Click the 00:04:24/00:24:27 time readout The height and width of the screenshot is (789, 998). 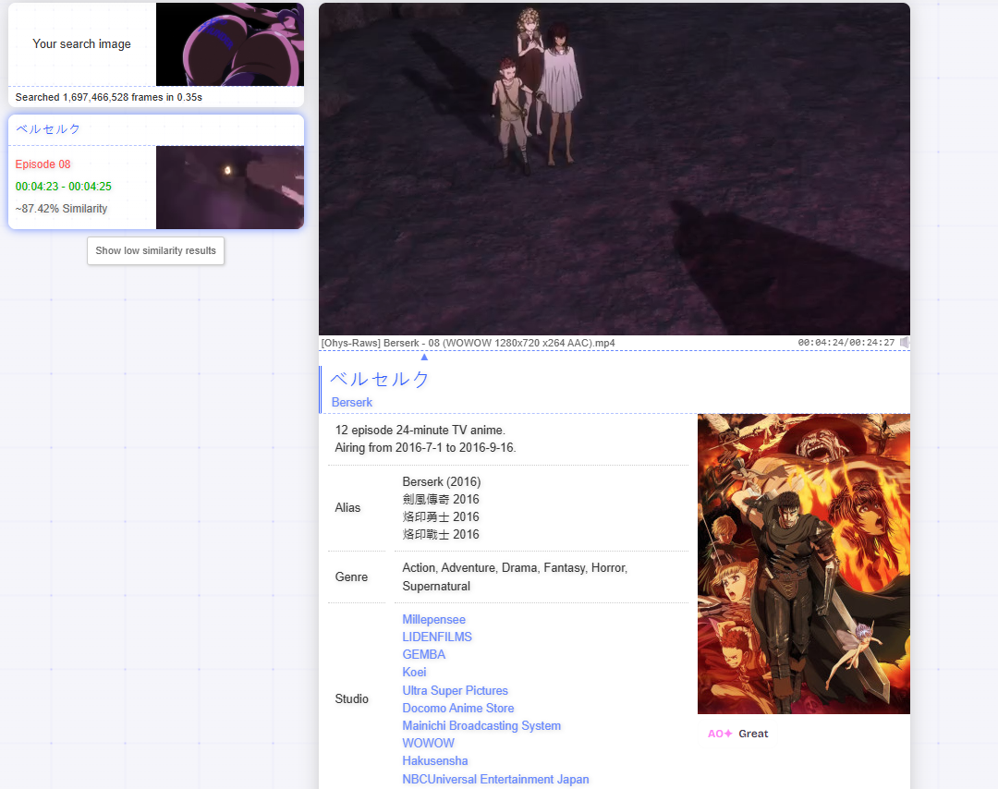846,343
